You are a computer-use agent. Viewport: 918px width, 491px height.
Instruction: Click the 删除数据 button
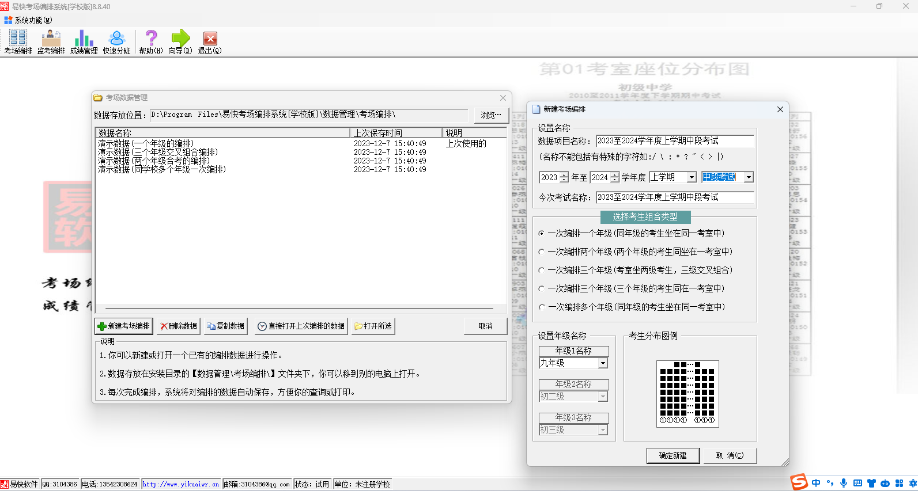pos(179,326)
